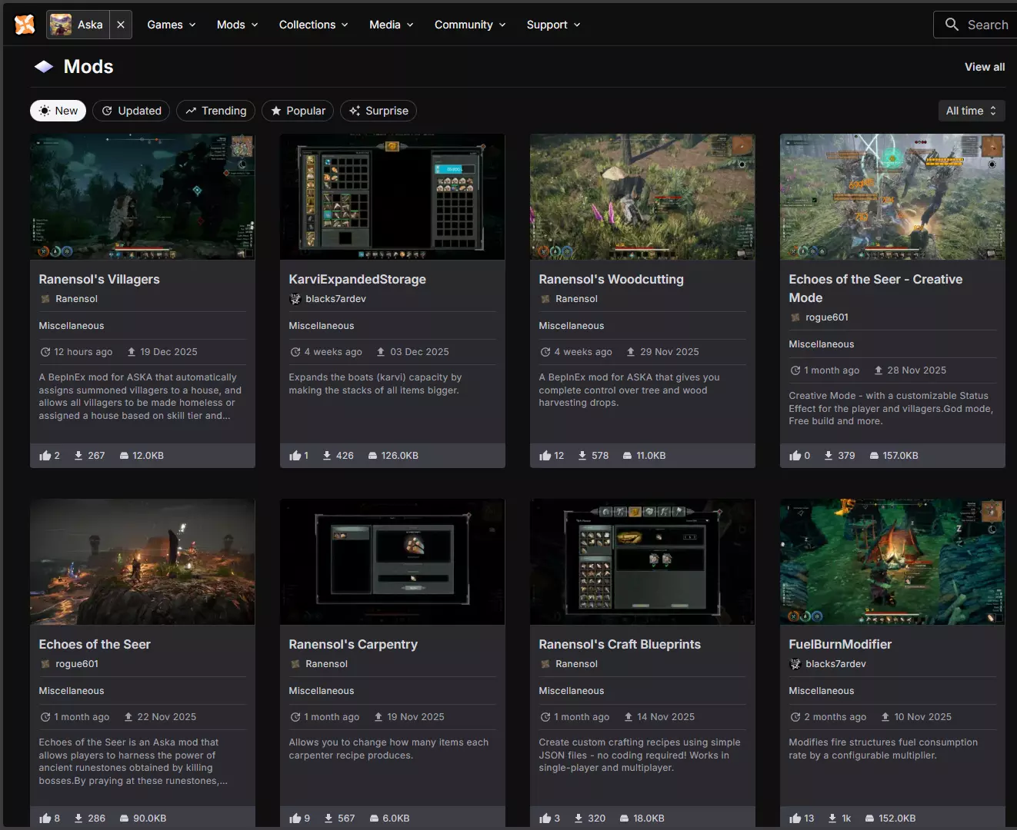Click the download icon on KarviExpandedStorage card
Viewport: 1017px width, 830px height.
(327, 456)
